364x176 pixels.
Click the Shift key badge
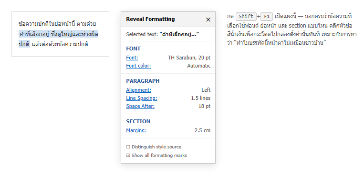pyautogui.click(x=246, y=17)
